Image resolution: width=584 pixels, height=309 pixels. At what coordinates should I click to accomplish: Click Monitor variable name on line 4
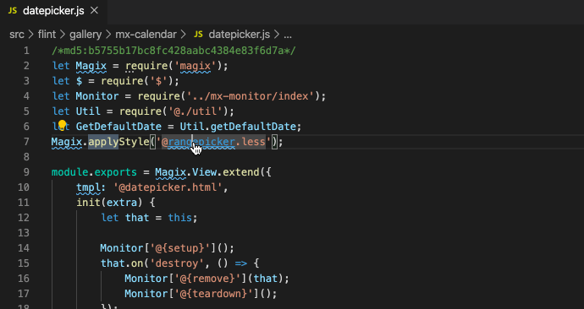(97, 96)
